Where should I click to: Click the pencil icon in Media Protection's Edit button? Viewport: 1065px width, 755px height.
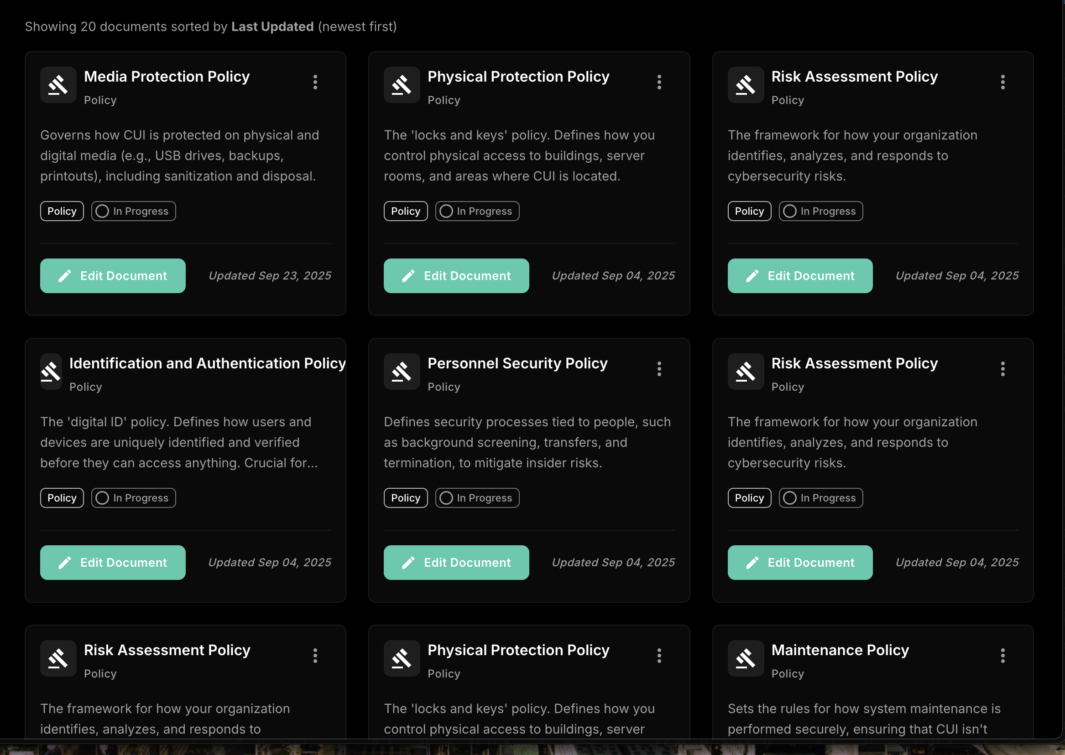[x=65, y=276]
